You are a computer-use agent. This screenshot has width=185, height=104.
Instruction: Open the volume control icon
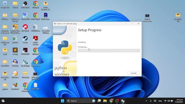click(x=169, y=101)
